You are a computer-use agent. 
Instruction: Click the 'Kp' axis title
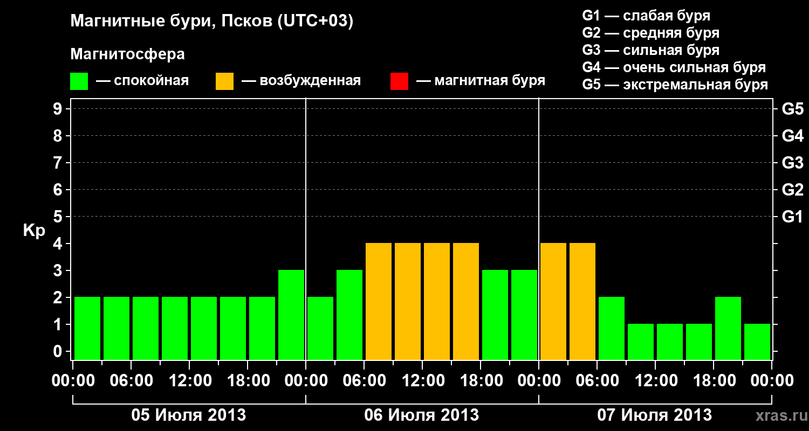34,231
